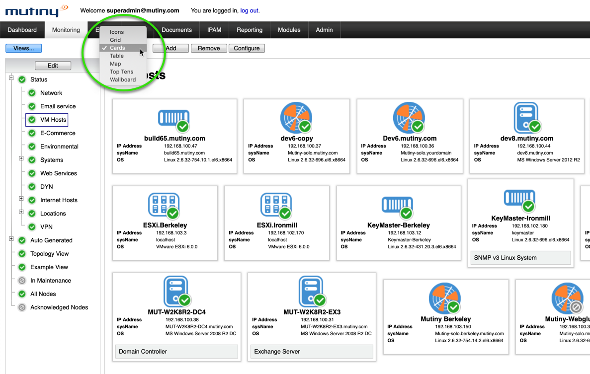Click the grey icon beside Acknowledged Nodes

[x=22, y=307]
